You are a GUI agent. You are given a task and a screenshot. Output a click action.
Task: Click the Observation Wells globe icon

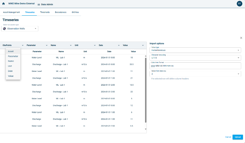[x=4, y=29]
